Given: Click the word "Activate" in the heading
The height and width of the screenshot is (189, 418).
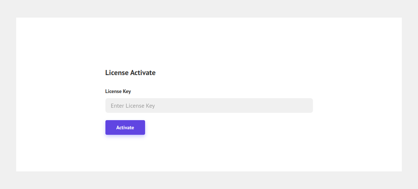Looking at the screenshot, I should 143,73.
